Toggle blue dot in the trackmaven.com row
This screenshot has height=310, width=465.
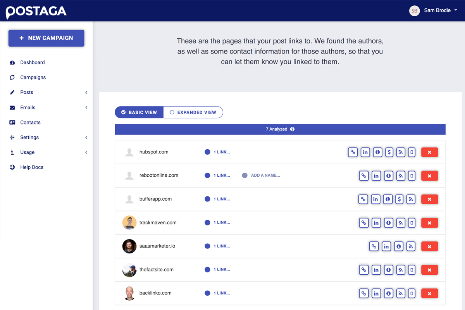(x=207, y=222)
